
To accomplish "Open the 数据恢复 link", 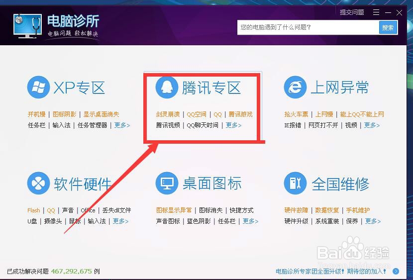I will [x=327, y=210].
